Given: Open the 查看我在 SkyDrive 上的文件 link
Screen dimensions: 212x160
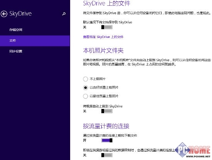Looking at the screenshot, I should point(103,37).
